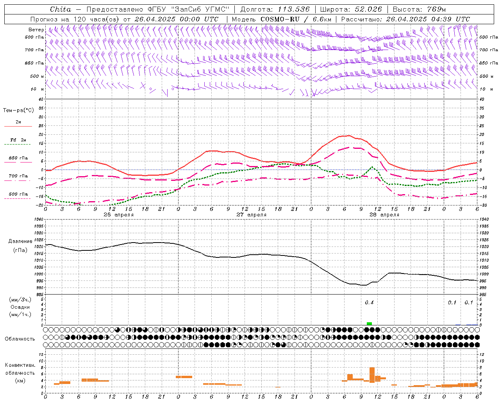Click the 'Высота: 769м' header text
Screen dimensions: 500x400
pos(419,9)
